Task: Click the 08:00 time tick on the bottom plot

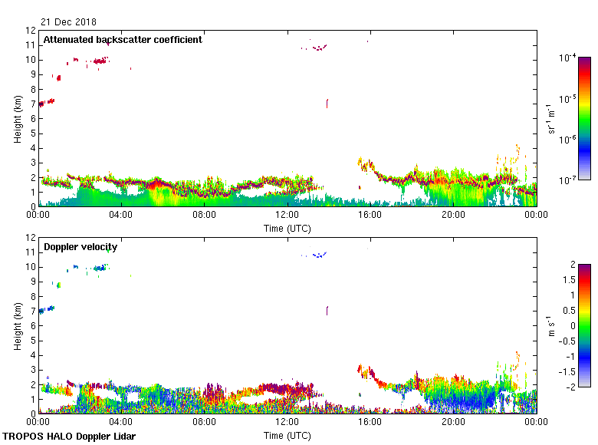Action: tap(204, 424)
